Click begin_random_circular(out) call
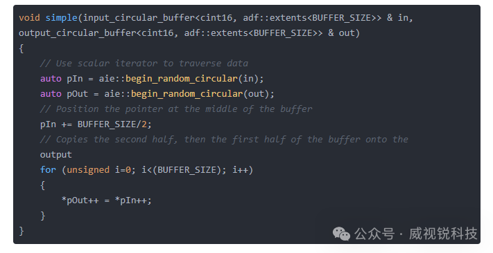Image resolution: width=493 pixels, height=253 pixels. click(x=202, y=94)
